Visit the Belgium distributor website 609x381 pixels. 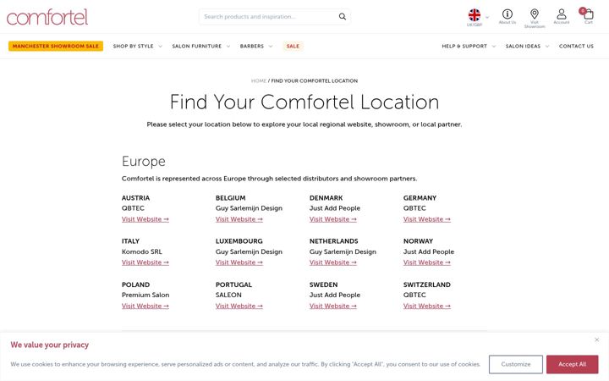[239, 219]
